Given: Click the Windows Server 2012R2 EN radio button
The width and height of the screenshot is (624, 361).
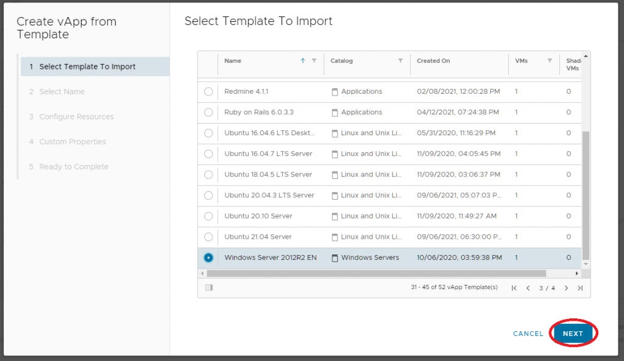Looking at the screenshot, I should click(208, 258).
